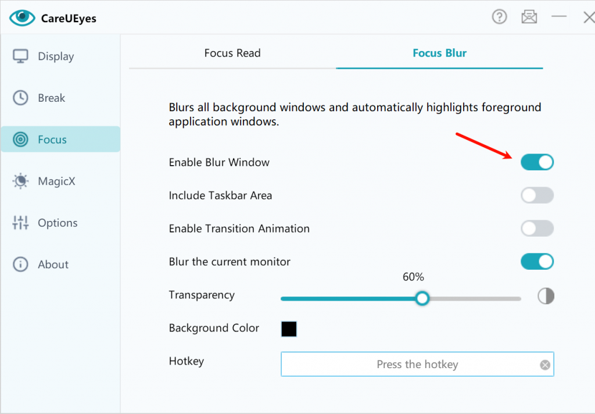This screenshot has height=414, width=595.
Task: Open the Options section label
Action: pyautogui.click(x=58, y=223)
